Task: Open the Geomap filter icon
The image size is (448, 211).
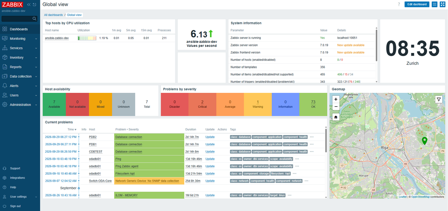Action: 438,99
